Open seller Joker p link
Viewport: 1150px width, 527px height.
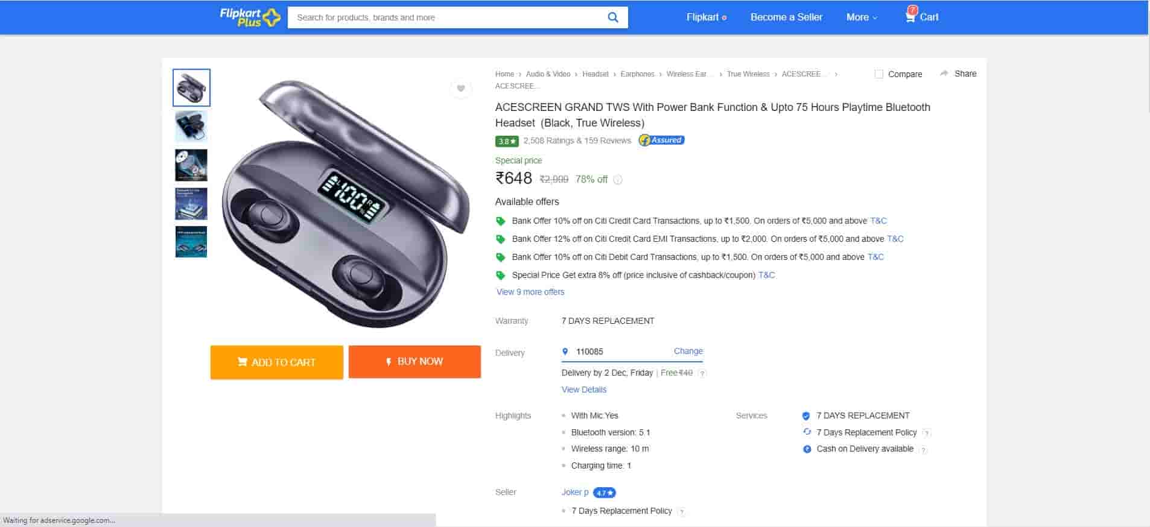(x=575, y=492)
